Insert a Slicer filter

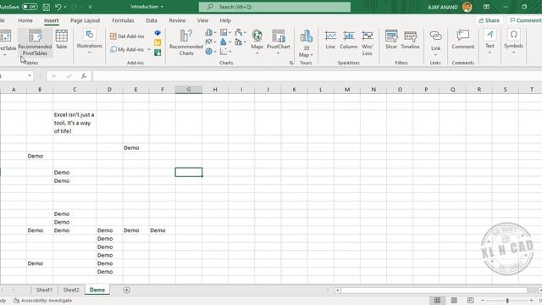point(391,40)
